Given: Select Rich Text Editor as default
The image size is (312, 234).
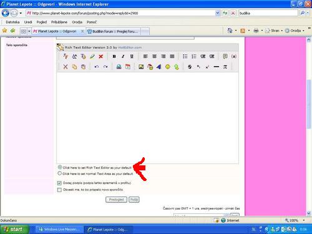Looking at the screenshot, I should coord(60,167).
